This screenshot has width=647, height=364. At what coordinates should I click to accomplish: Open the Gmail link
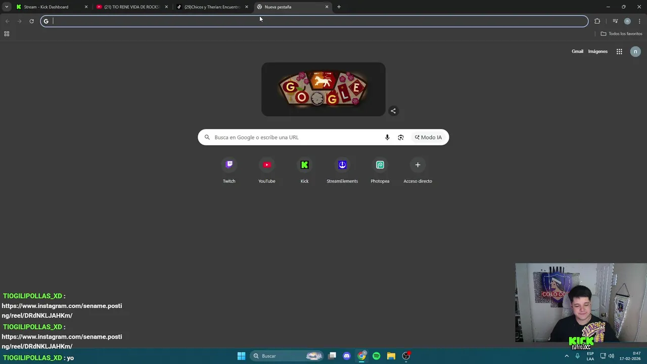(577, 52)
